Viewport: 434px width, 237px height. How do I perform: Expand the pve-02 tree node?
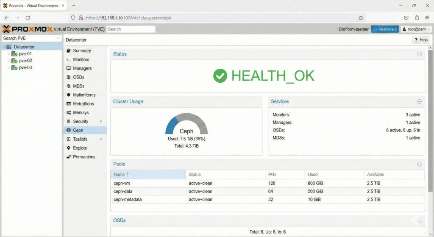coord(9,61)
